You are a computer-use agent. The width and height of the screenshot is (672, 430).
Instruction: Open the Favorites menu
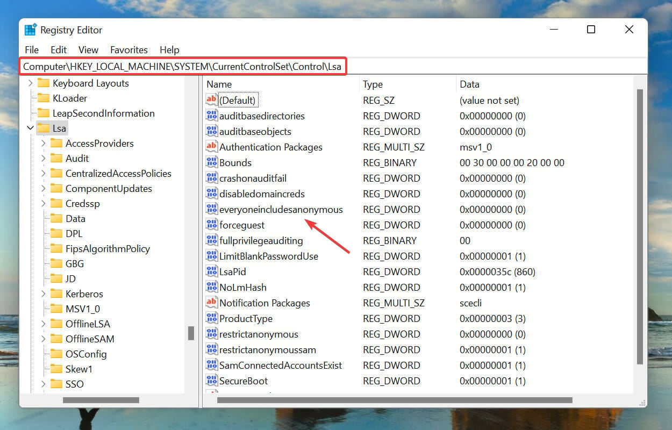129,49
